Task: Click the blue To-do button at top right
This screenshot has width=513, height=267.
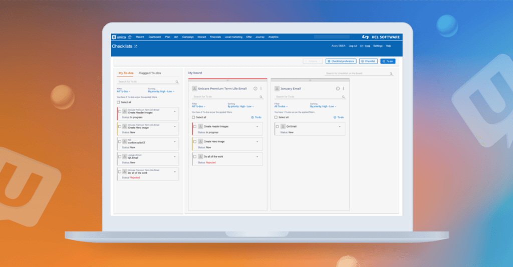Action: coord(387,61)
